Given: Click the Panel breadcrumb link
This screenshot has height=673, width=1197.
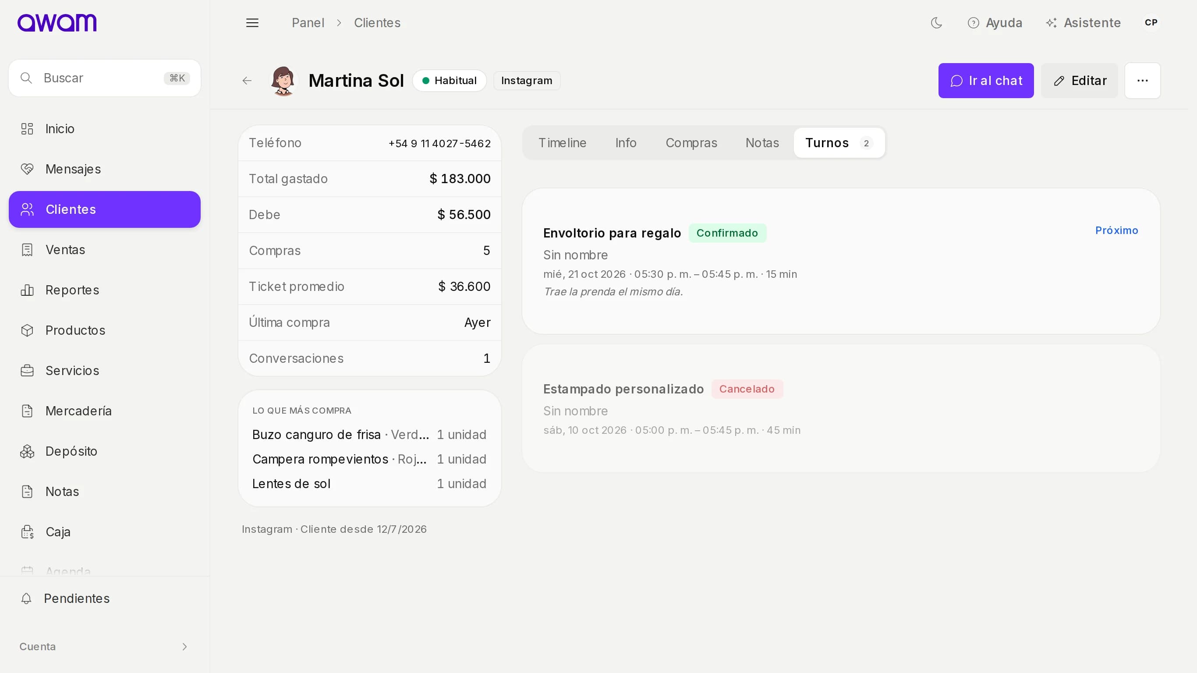Looking at the screenshot, I should pyautogui.click(x=308, y=23).
